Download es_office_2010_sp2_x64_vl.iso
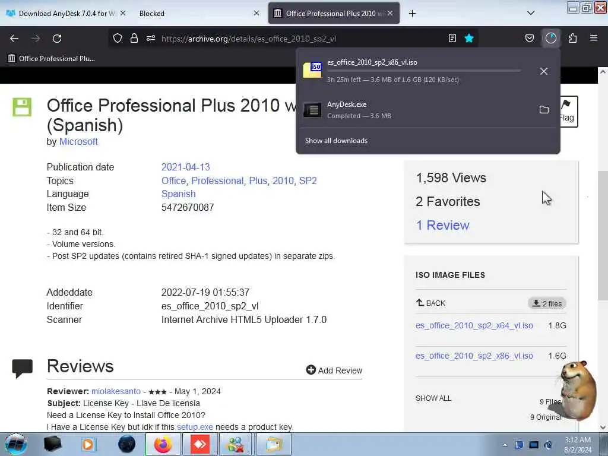Image resolution: width=608 pixels, height=456 pixels. 474,326
